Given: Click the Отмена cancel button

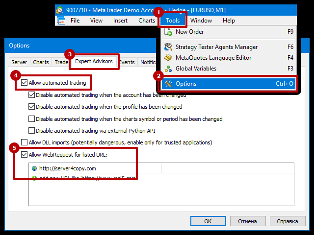Looking at the screenshot, I should pos(247,221).
